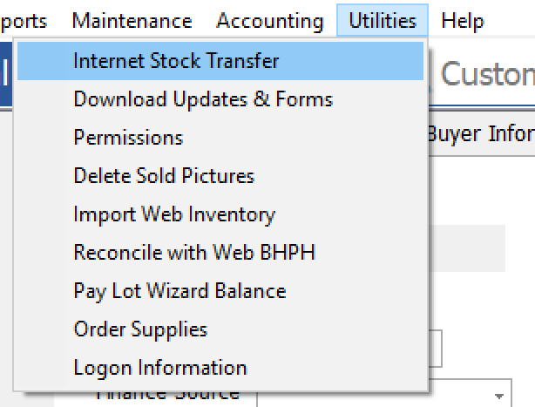
Task: Click the text field right of the menu
Action: coord(436,349)
